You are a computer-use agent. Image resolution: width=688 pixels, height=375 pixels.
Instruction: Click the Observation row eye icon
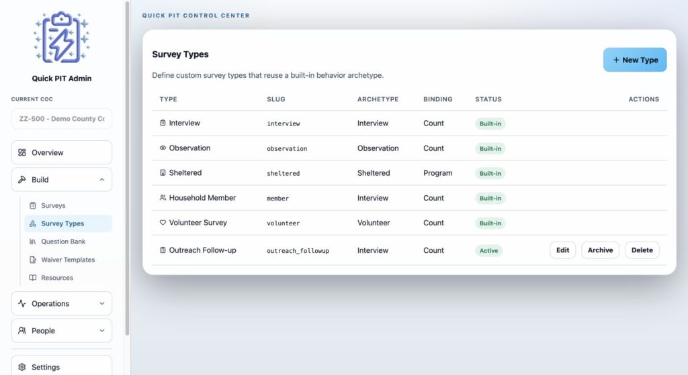point(163,148)
